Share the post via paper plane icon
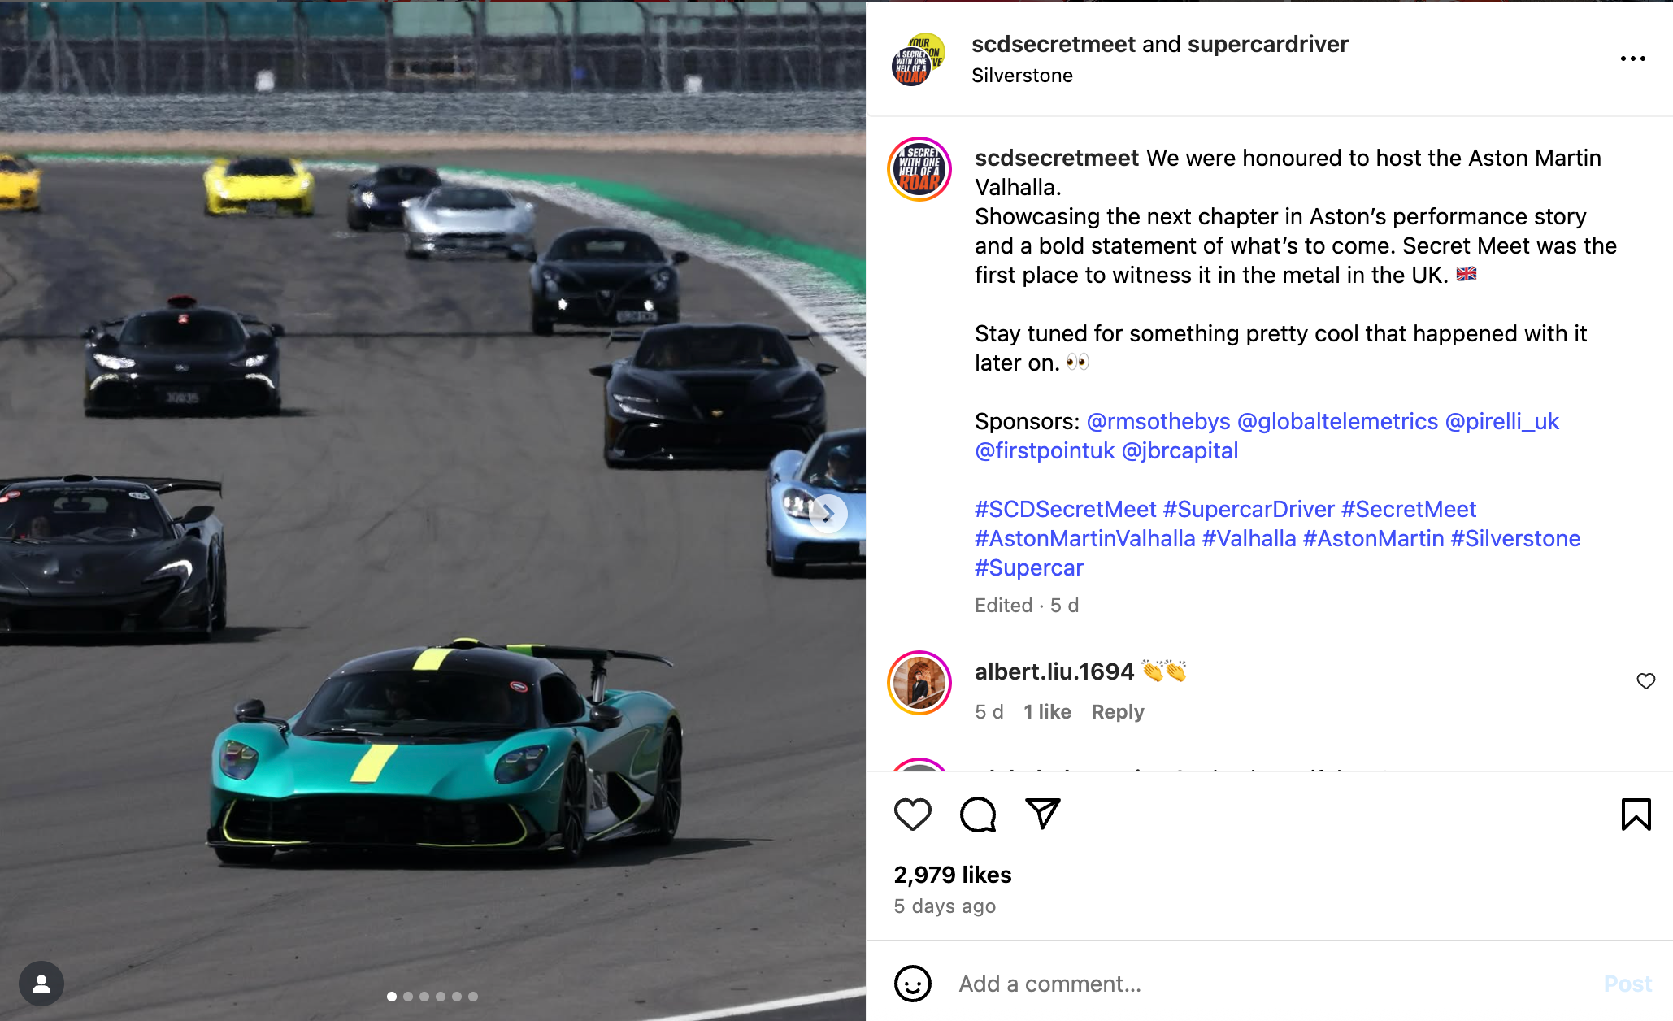The height and width of the screenshot is (1021, 1673). pyautogui.click(x=1043, y=814)
